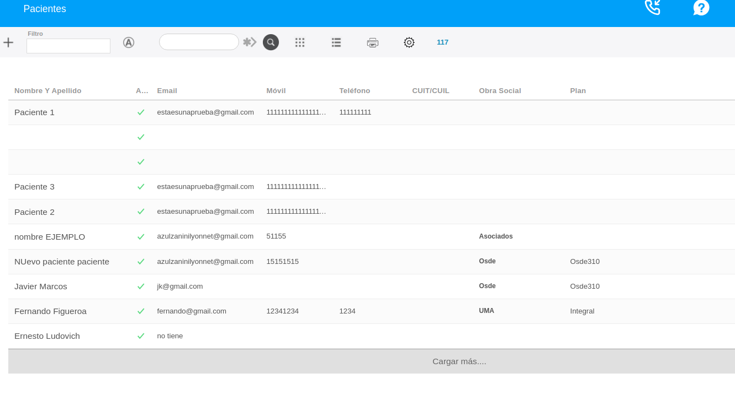Sort by Nombre Y Apellido column header
Viewport: 735px width, 400px height.
tap(48, 91)
